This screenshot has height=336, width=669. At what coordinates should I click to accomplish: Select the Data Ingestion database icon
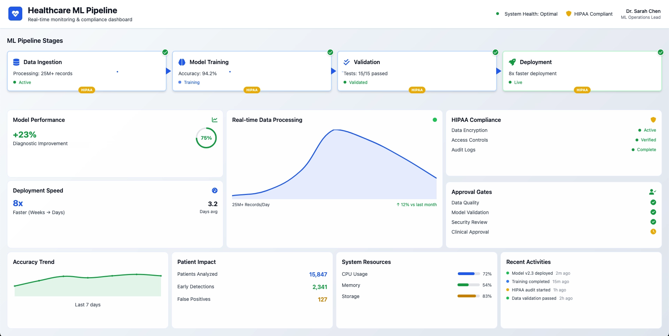pyautogui.click(x=16, y=62)
